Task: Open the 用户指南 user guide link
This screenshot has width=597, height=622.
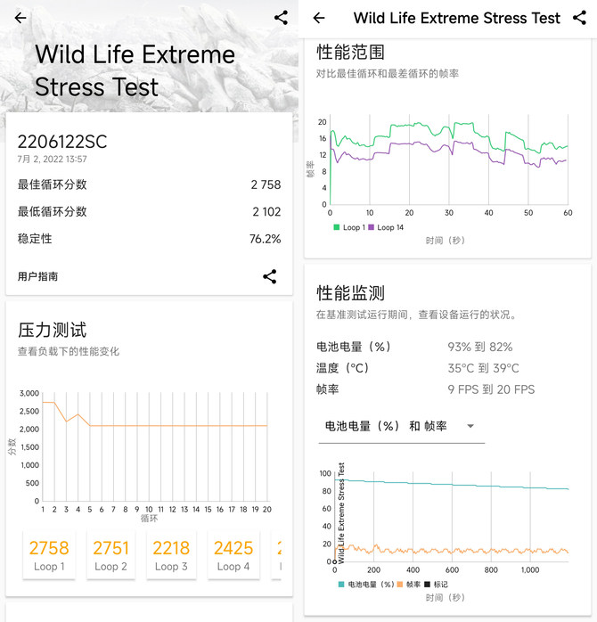Action: [38, 277]
